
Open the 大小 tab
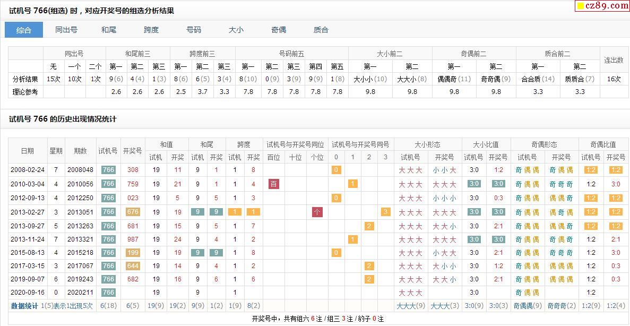point(236,30)
